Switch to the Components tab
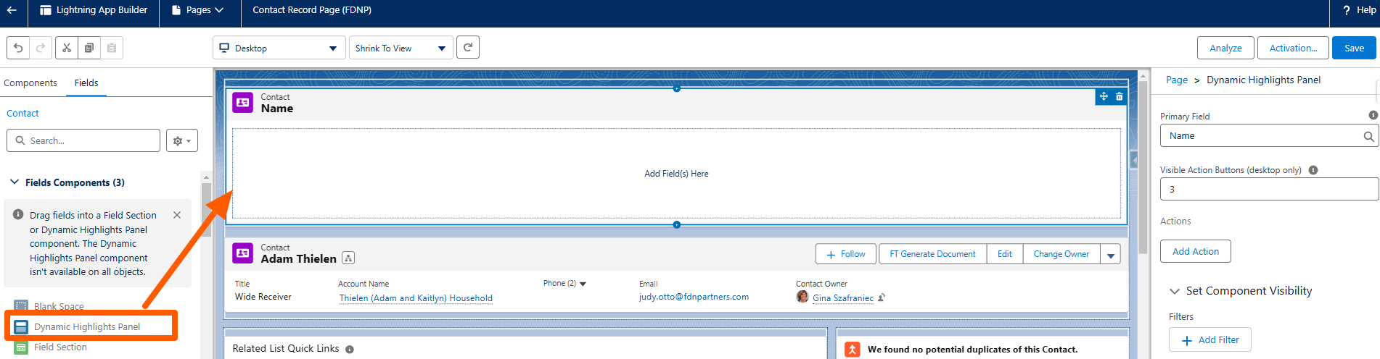Viewport: 1380px width, 359px height. [30, 83]
